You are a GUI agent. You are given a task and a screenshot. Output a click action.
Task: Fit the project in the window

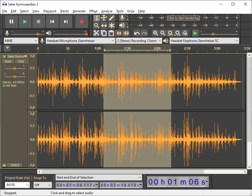point(178,33)
